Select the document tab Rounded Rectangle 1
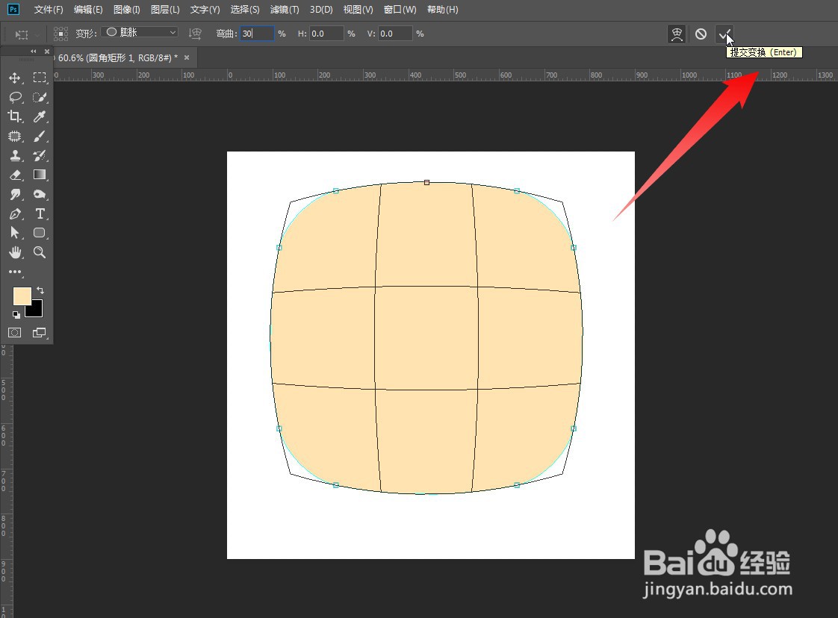Viewport: 838px width, 618px height. click(x=117, y=57)
